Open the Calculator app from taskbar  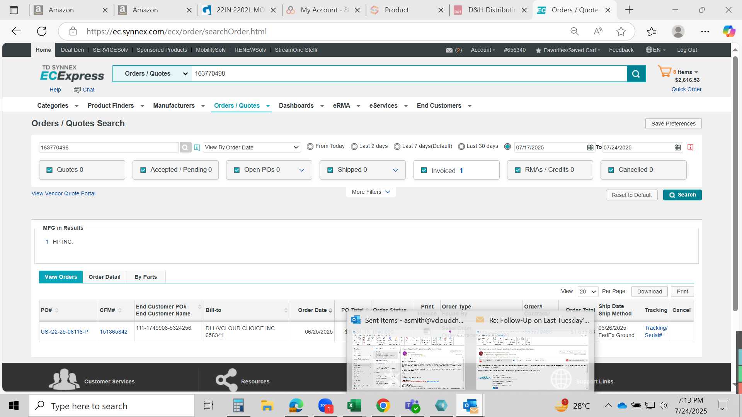(x=238, y=406)
